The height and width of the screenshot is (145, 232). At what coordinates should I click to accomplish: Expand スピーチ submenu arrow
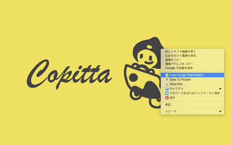[x=220, y=111]
